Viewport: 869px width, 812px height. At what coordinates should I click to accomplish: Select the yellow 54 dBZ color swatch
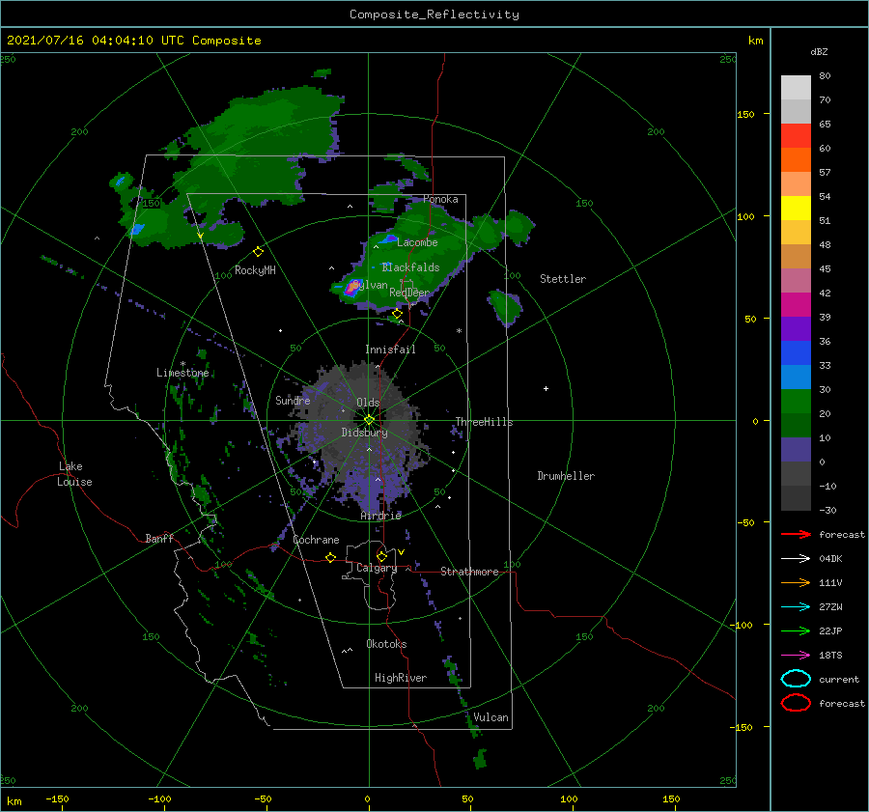[x=796, y=208]
